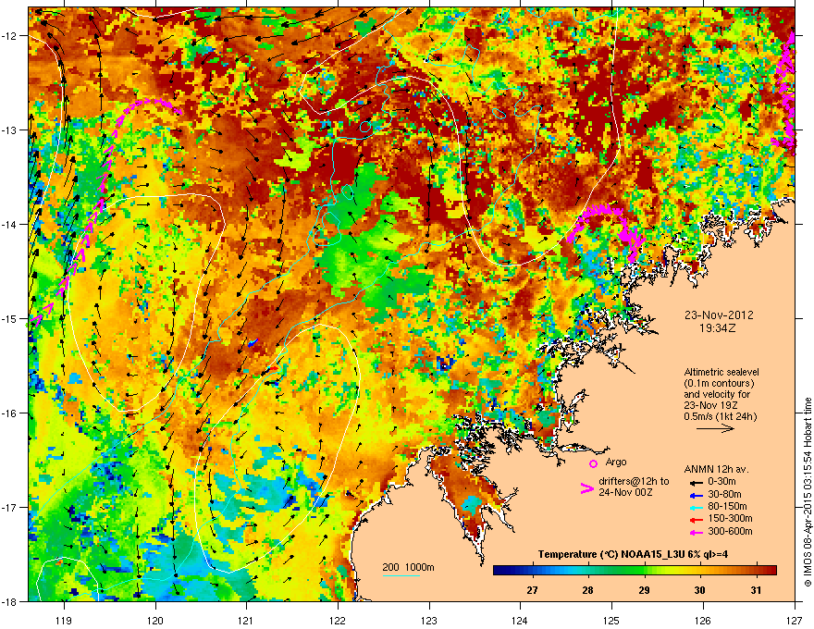Click the 'and velocity for' text
Viewport: 814px width, 629px height.
click(716, 394)
